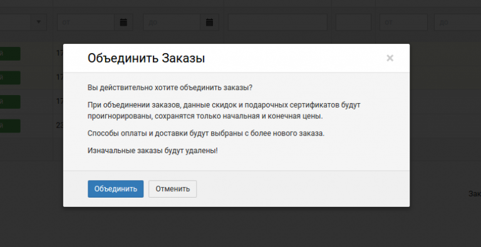Click the 'Способы оплаты и доставки' paragraph
This screenshot has width=481, height=247.
206,134
